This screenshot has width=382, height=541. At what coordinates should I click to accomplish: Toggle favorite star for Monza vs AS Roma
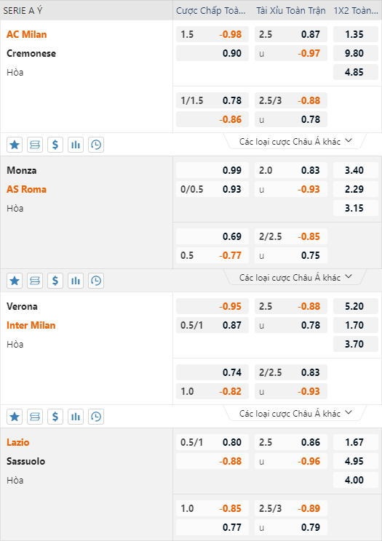coord(15,281)
